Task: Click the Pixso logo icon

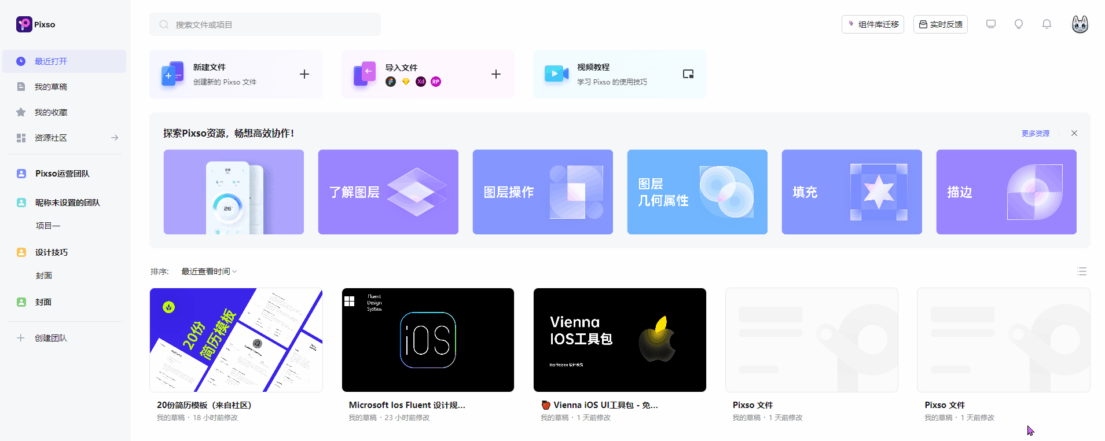Action: (24, 24)
